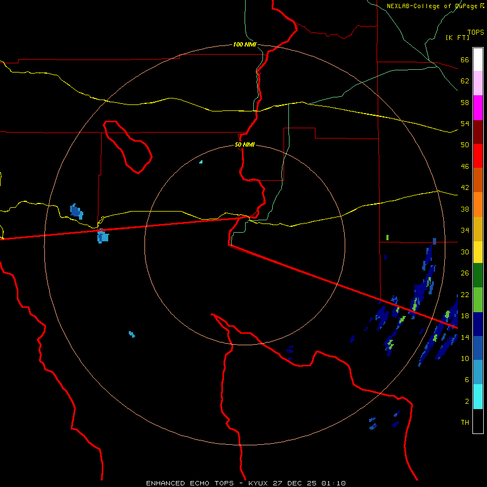Select the light green legend segment
This screenshot has width=487, height=487.
coord(478,300)
